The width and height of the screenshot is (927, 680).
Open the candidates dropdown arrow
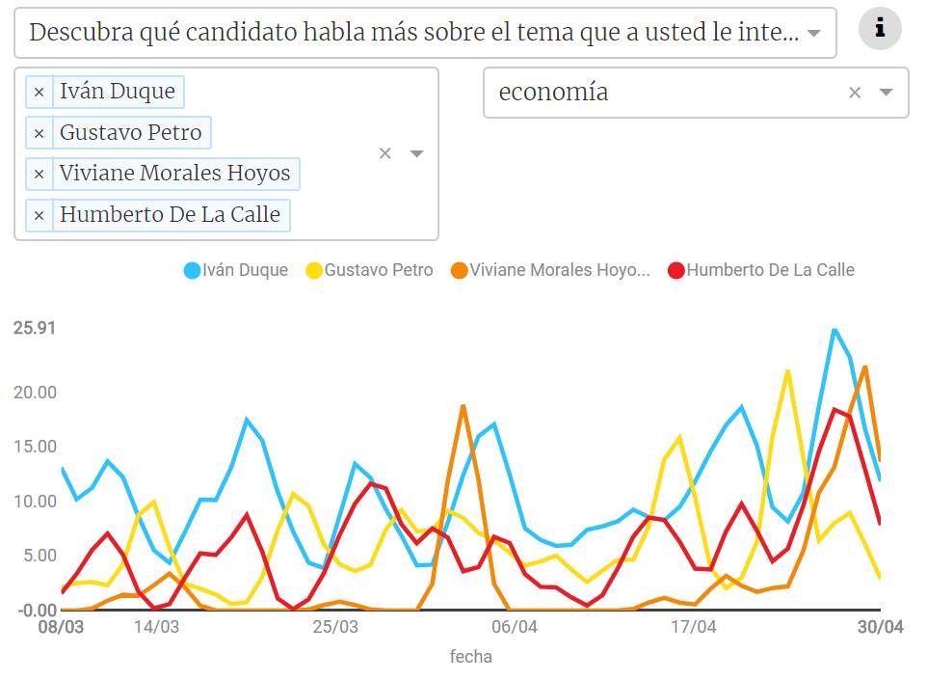pos(417,153)
